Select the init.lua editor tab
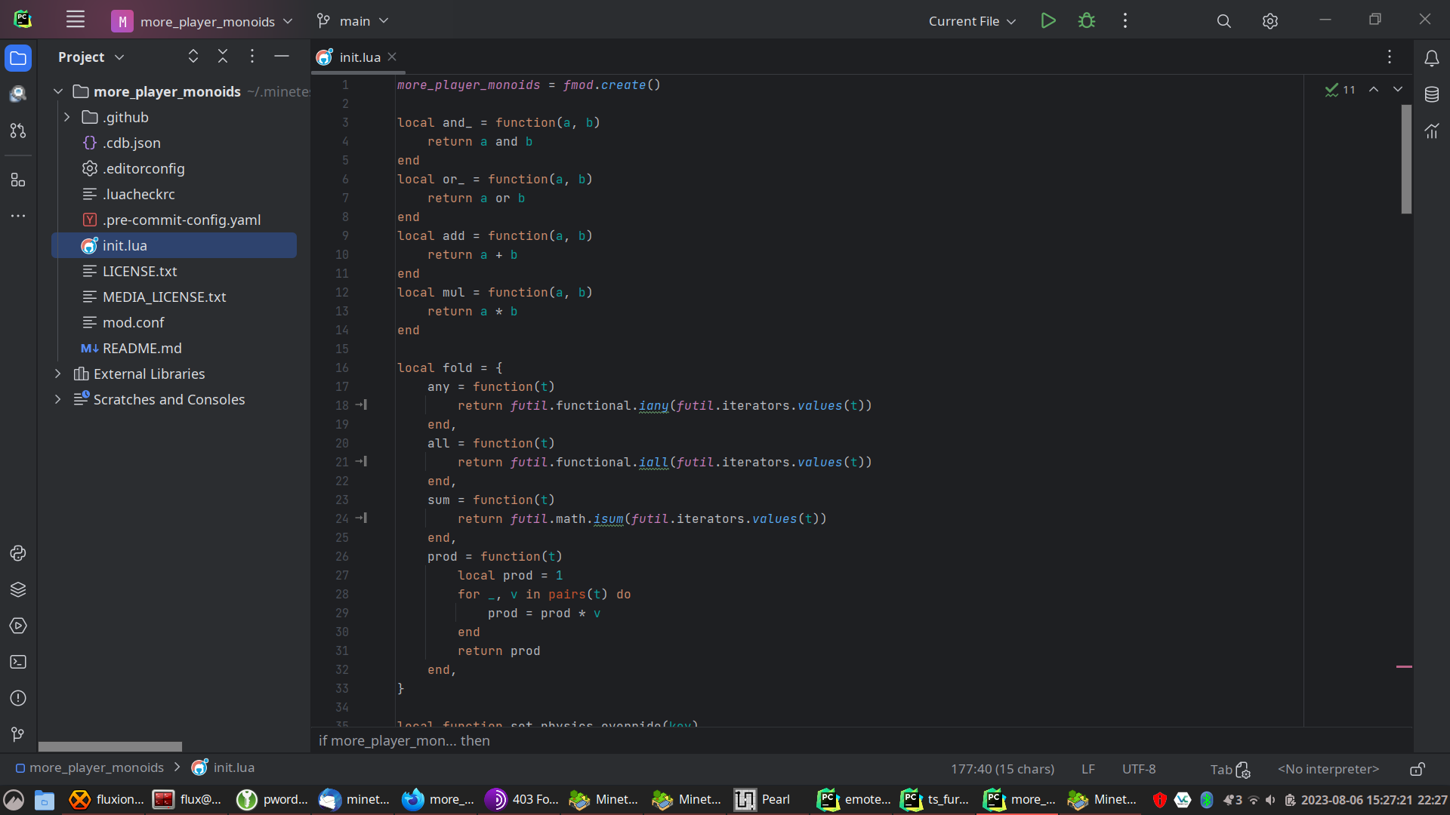The image size is (1450, 815). (x=359, y=57)
